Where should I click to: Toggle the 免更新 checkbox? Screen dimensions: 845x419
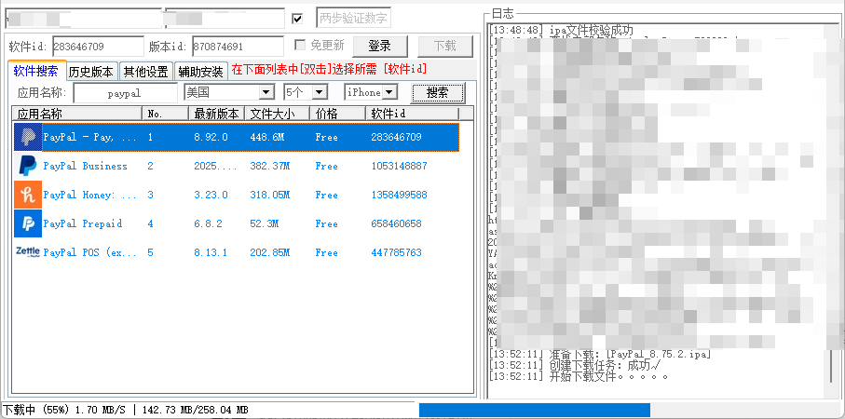[x=300, y=45]
